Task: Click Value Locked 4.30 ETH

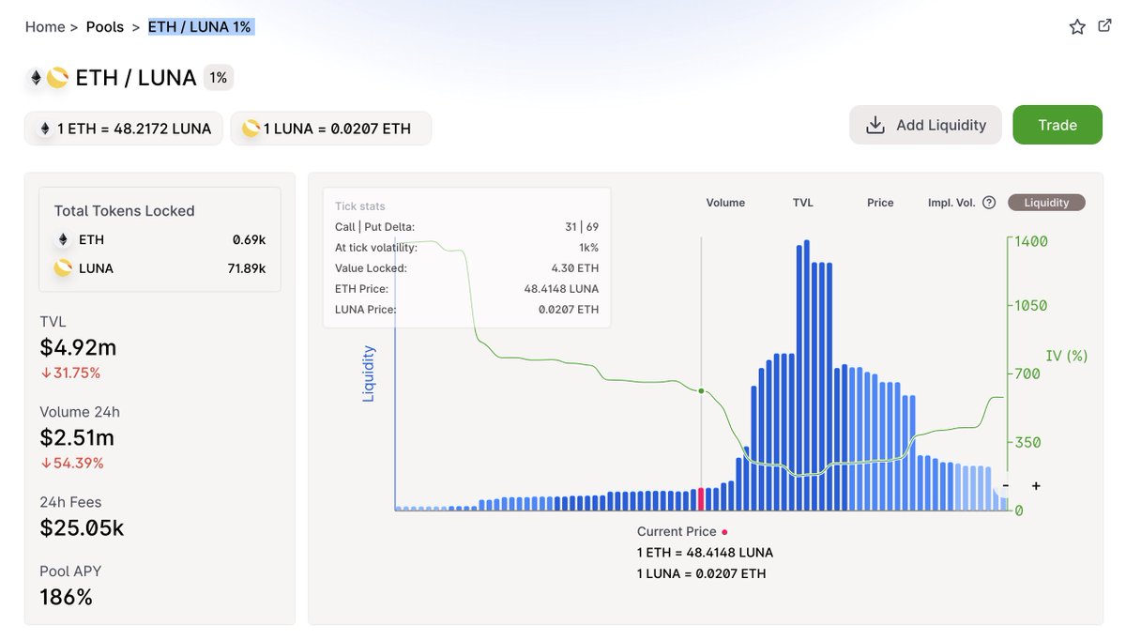Action: (x=575, y=268)
